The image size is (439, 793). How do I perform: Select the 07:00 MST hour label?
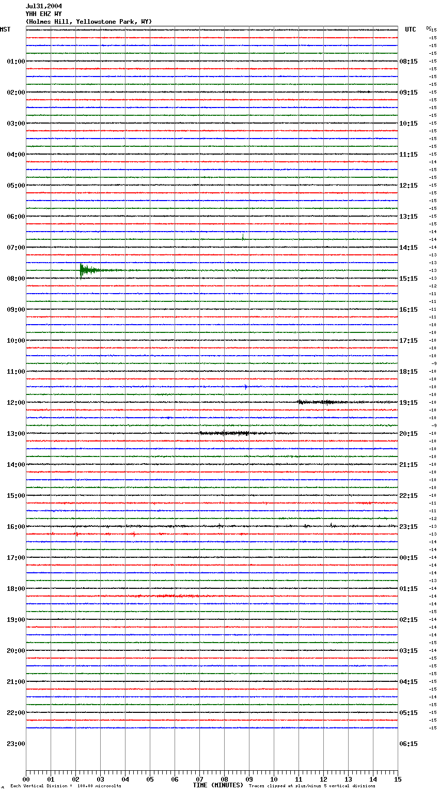tap(16, 248)
